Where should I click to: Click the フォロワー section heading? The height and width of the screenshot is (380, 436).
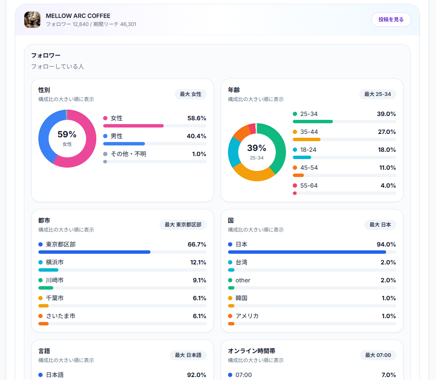46,55
